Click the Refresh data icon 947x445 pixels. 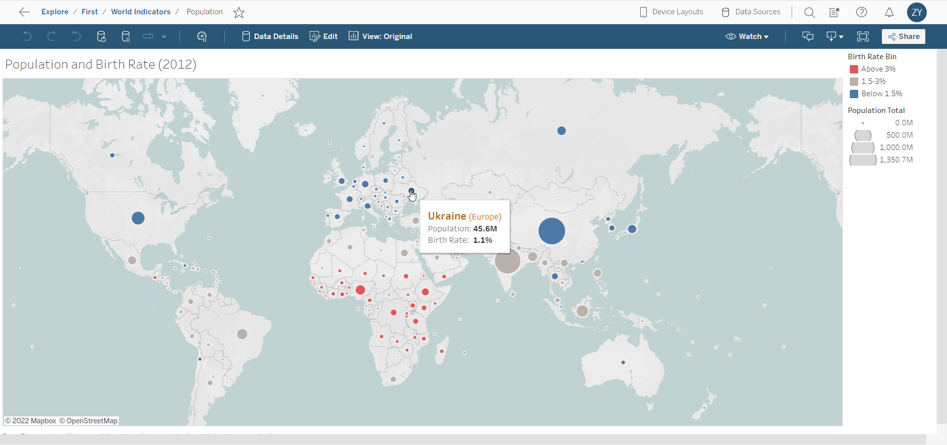101,36
